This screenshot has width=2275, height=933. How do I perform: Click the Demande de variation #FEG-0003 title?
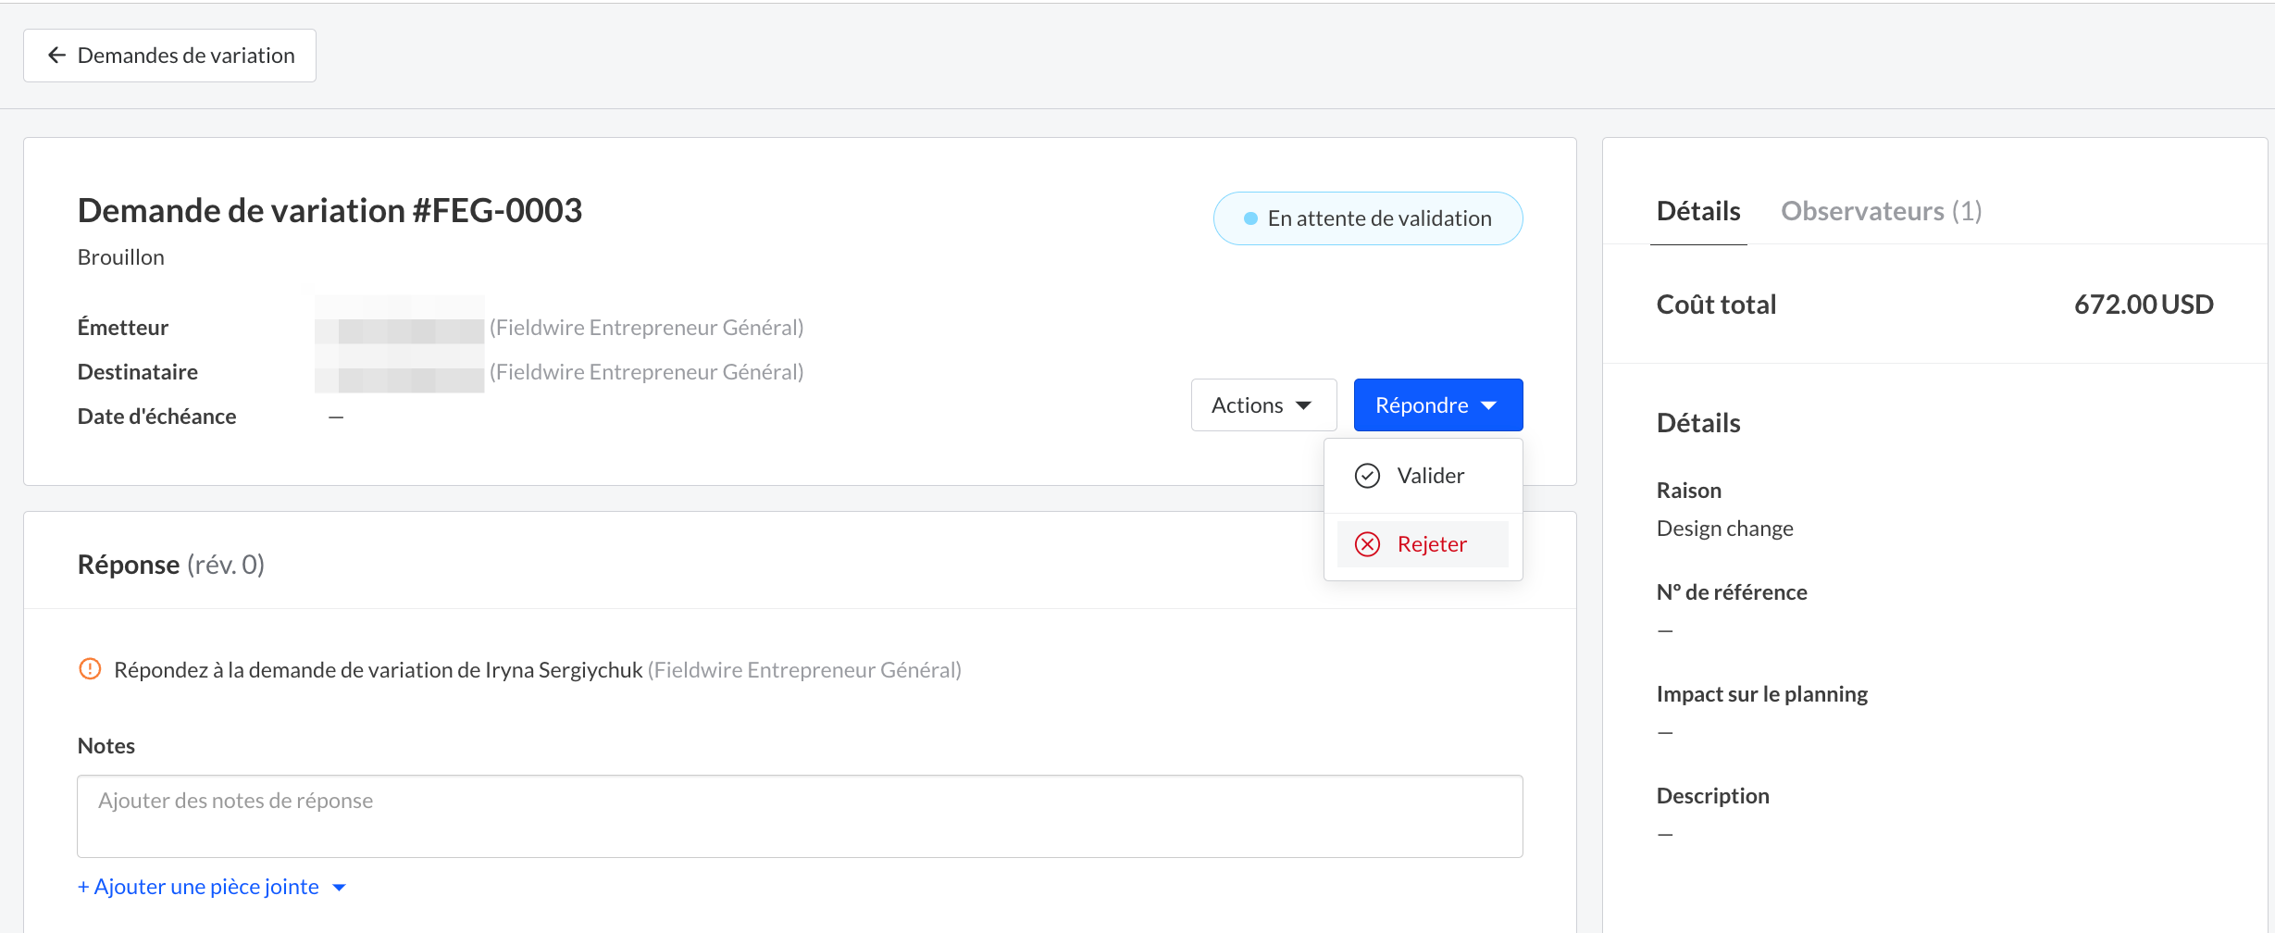tap(329, 211)
